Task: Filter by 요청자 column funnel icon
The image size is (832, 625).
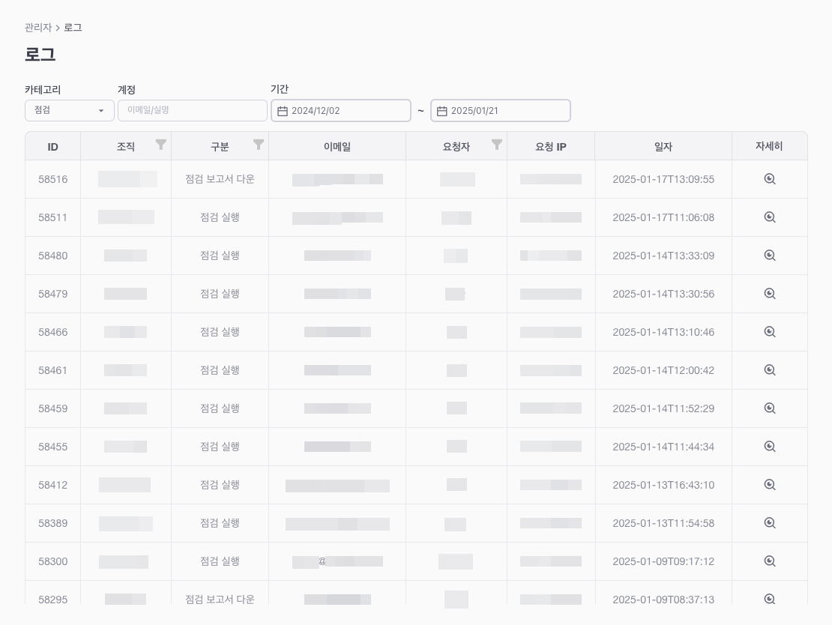Action: pos(496,145)
